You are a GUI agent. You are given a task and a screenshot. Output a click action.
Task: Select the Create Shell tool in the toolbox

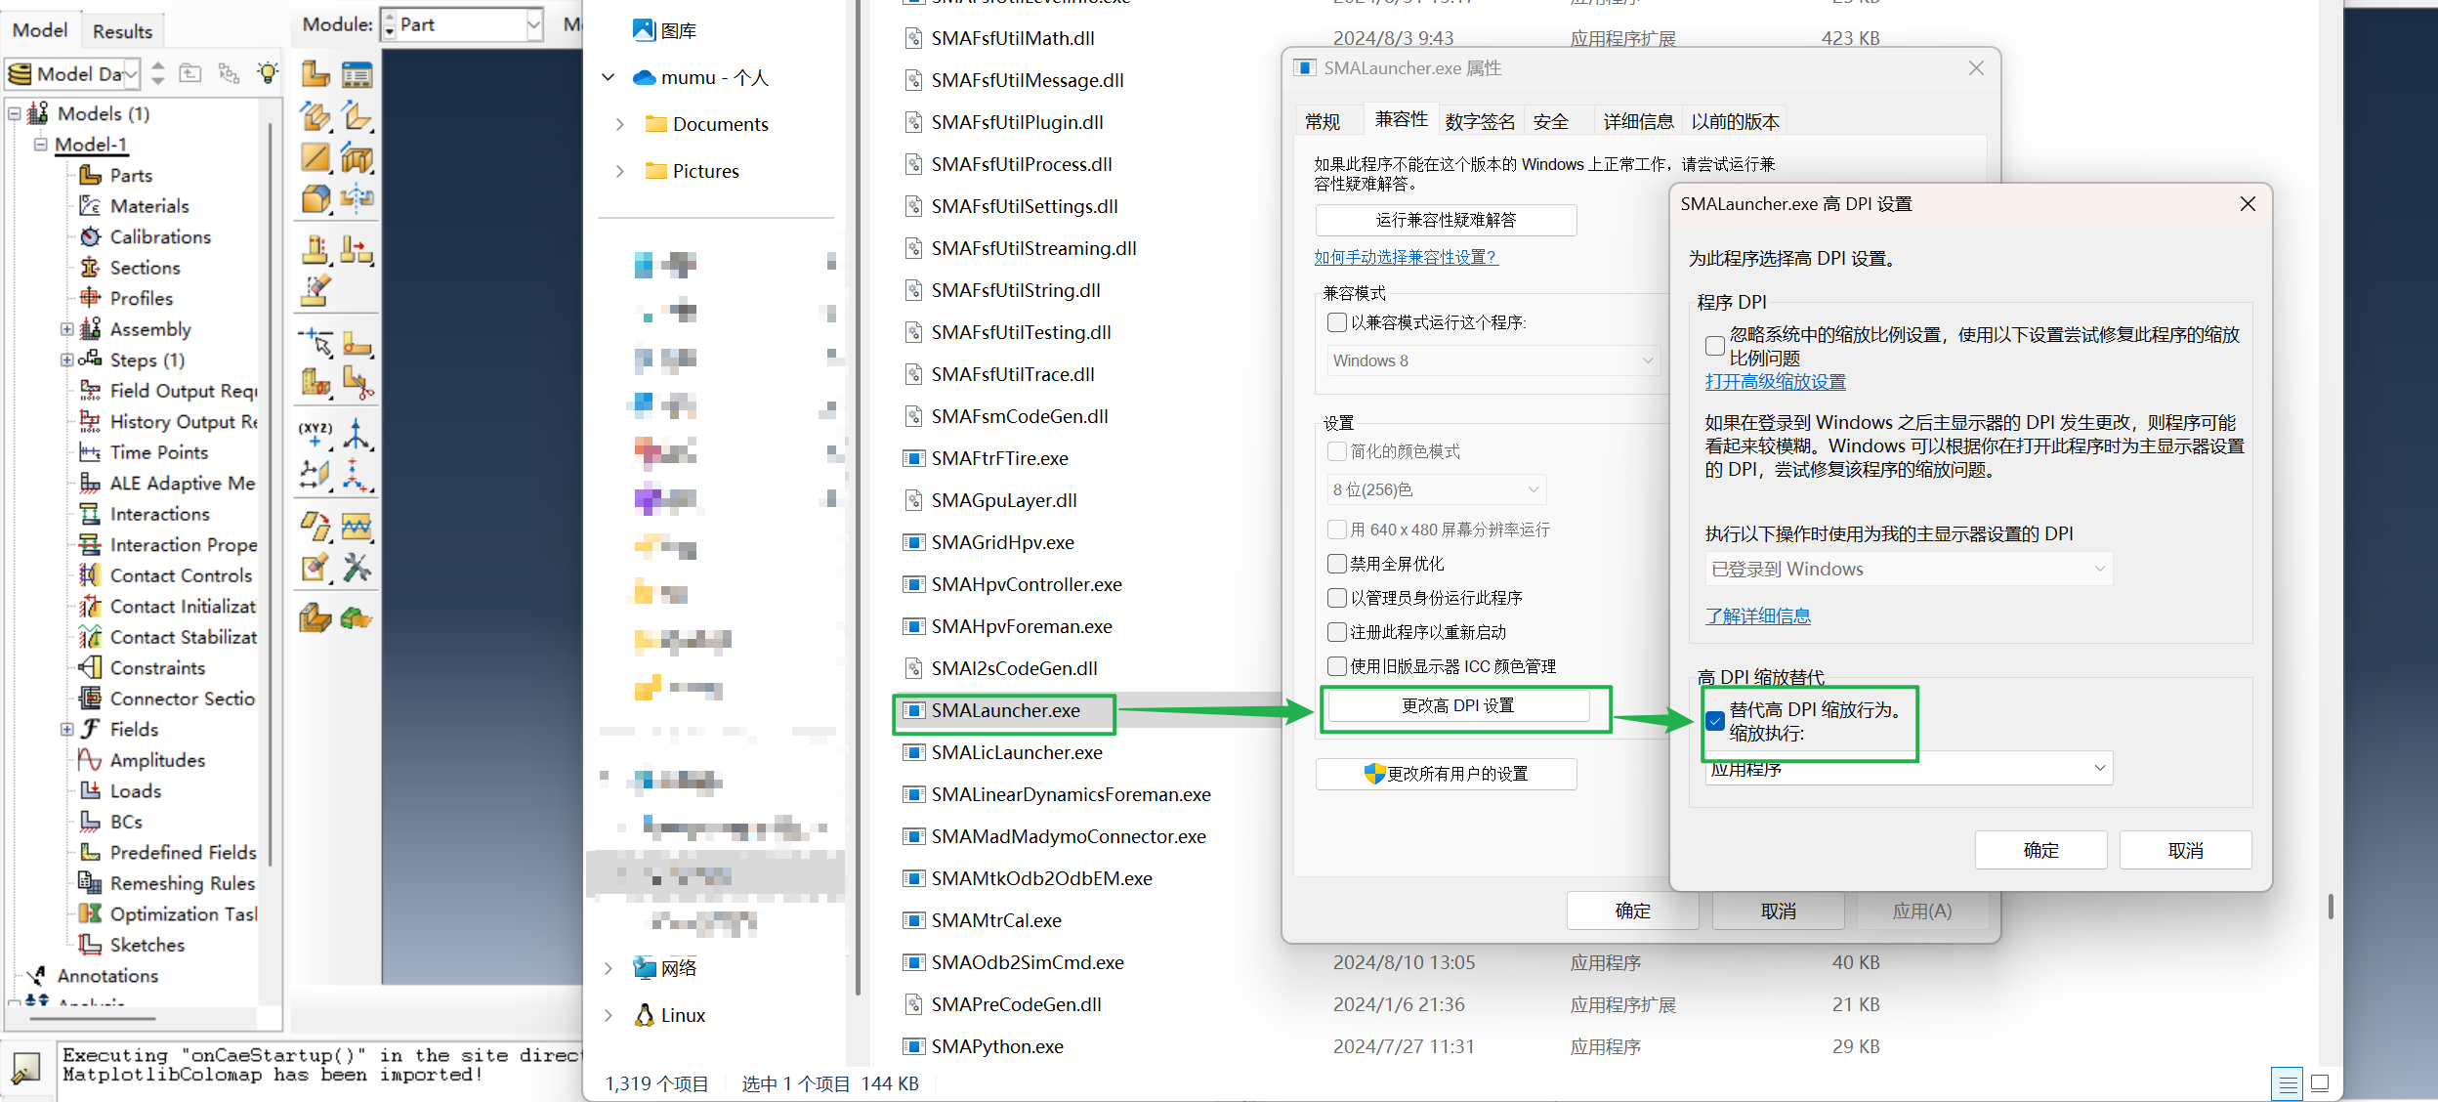(357, 116)
